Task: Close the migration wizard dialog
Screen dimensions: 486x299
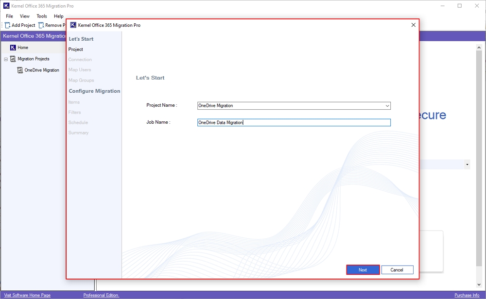Action: click(413, 25)
